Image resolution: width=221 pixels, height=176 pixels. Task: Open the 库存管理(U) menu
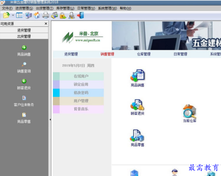click(65, 8)
